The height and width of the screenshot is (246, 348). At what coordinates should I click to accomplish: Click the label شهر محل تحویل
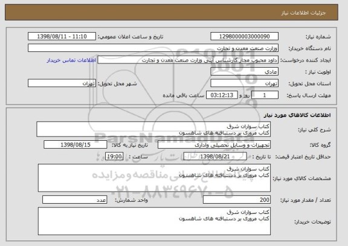[117, 83]
